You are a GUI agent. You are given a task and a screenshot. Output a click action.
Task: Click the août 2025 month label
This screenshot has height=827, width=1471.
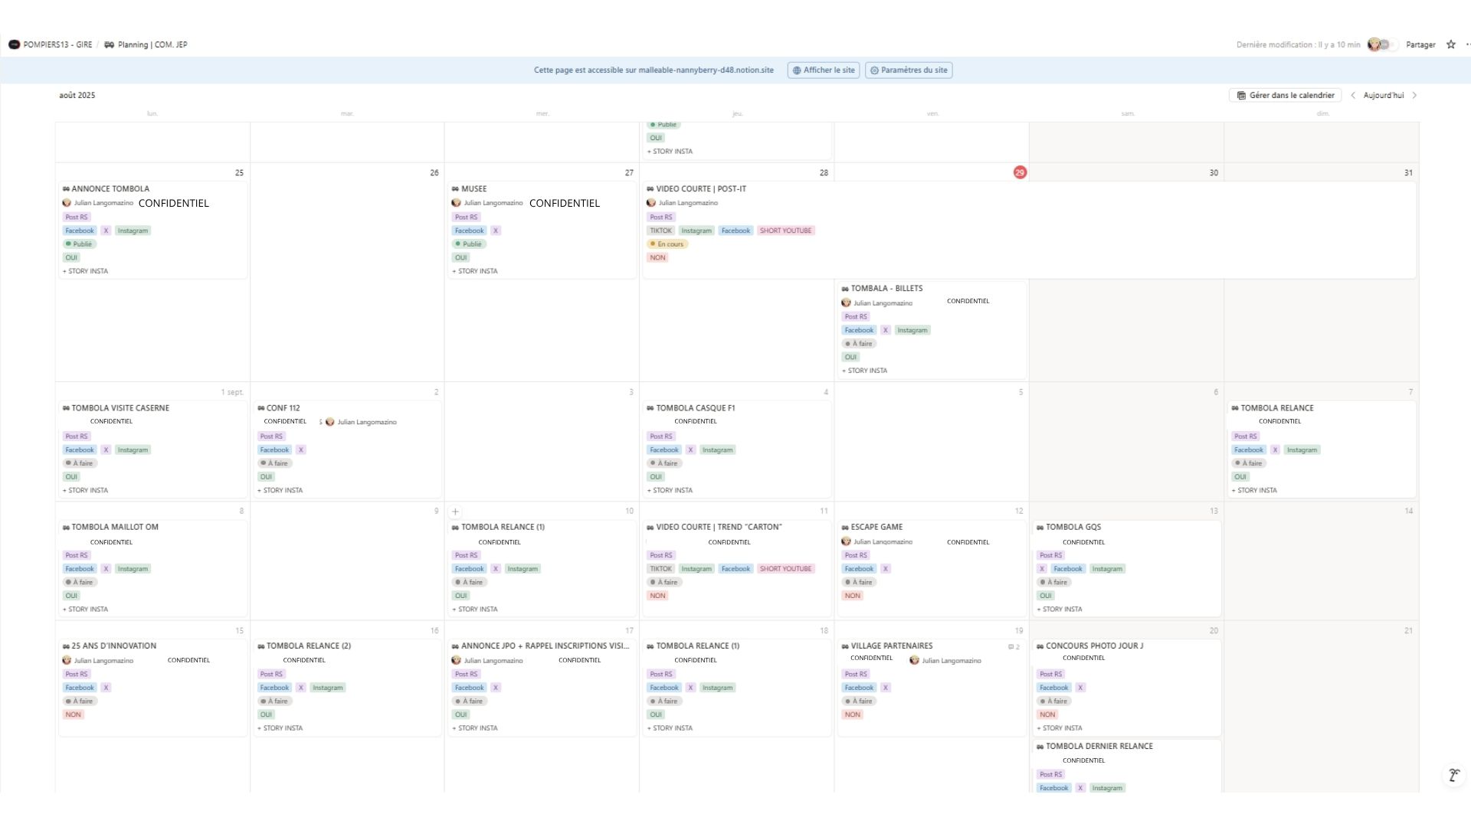coord(77,96)
